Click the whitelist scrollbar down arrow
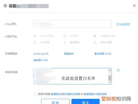Image resolution: width=138 pixels, height=104 pixels. click(110, 82)
